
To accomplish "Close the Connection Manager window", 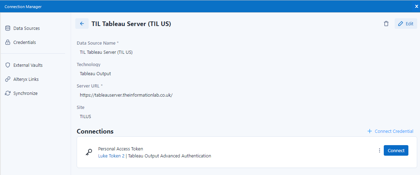I will [x=416, y=6].
